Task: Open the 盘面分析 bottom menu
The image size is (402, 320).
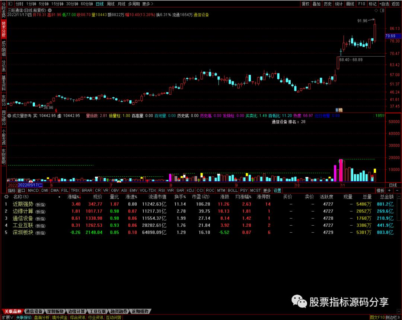Action: click(x=42, y=317)
